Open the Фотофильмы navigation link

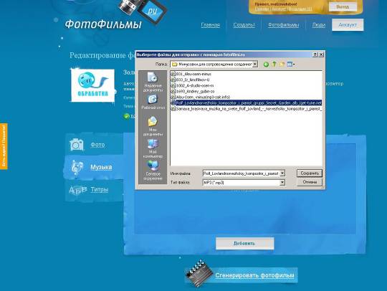[x=284, y=25]
